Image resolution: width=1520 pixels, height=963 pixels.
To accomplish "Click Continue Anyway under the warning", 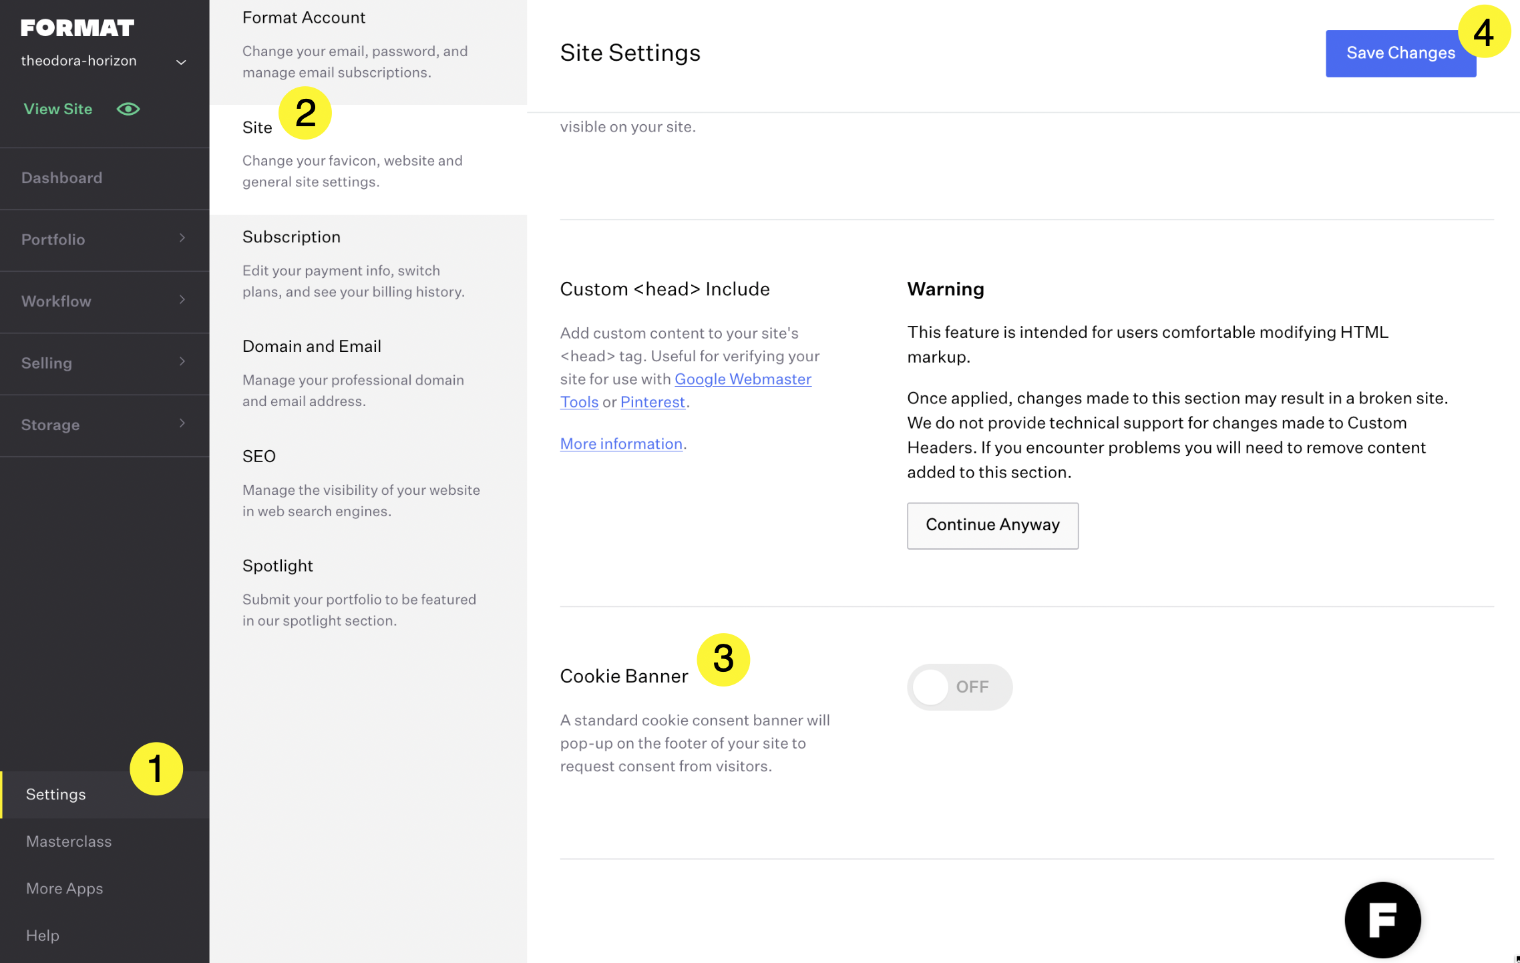I will [x=992, y=526].
